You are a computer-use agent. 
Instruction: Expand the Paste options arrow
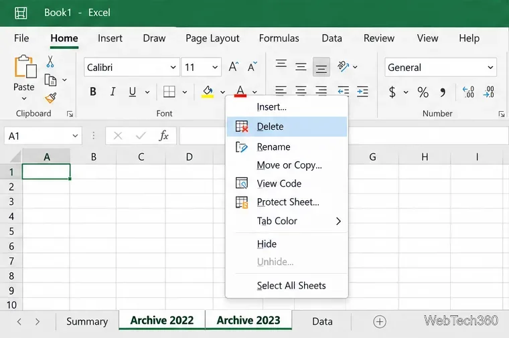24,98
